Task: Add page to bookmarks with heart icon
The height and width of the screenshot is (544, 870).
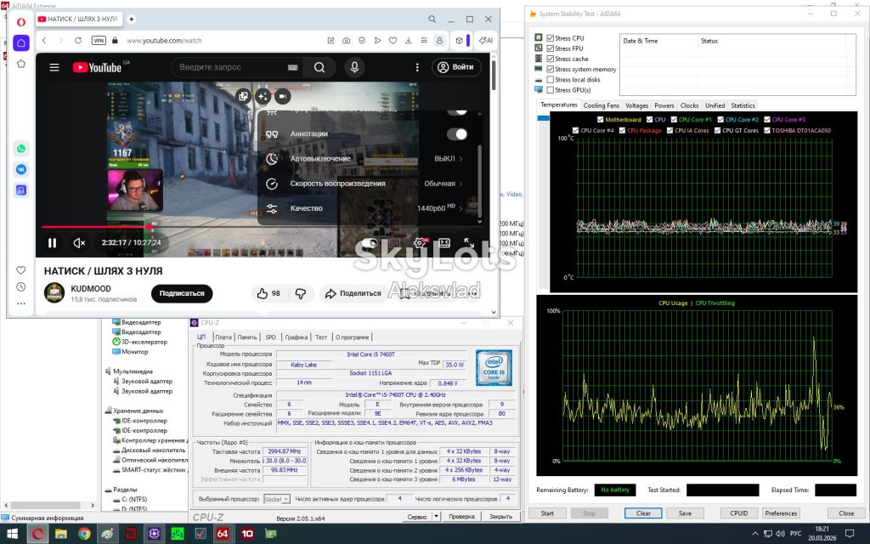Action: tap(393, 41)
